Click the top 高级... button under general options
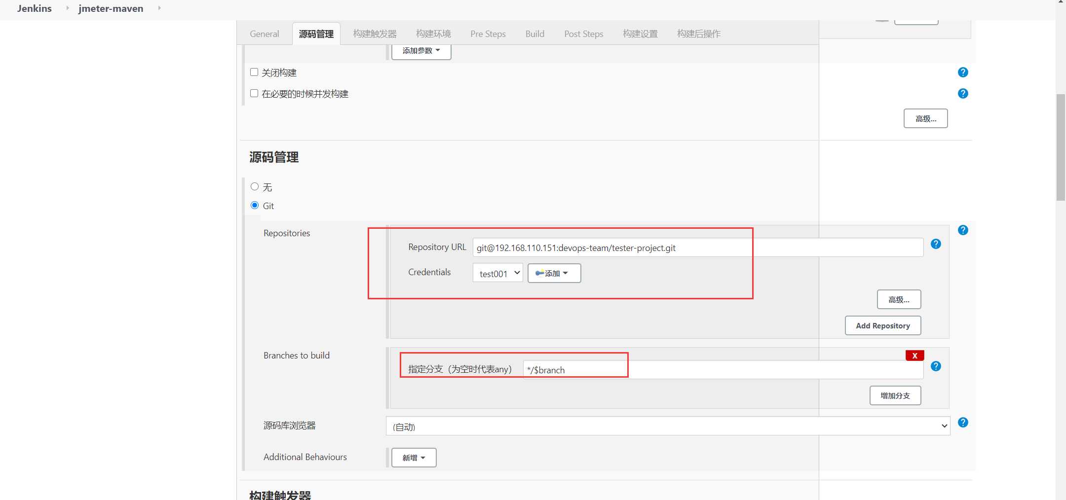The image size is (1066, 500). (x=925, y=118)
